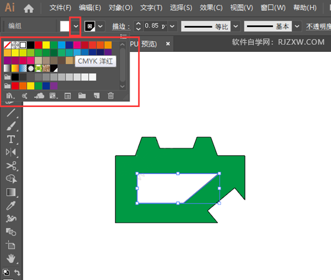
Task: Click the 描边 stroke panel link
Action: (121, 26)
